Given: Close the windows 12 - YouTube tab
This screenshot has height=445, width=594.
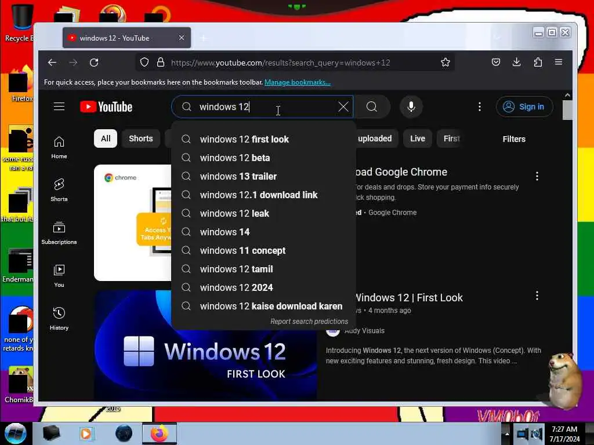Looking at the screenshot, I should (182, 38).
